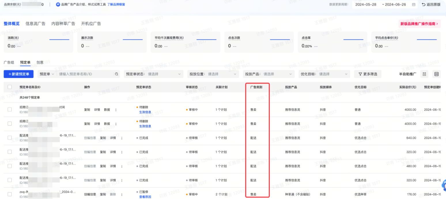Select the 平均点击单价(元) metric card
Screen dimensions: 446x199
[x=406, y=42]
